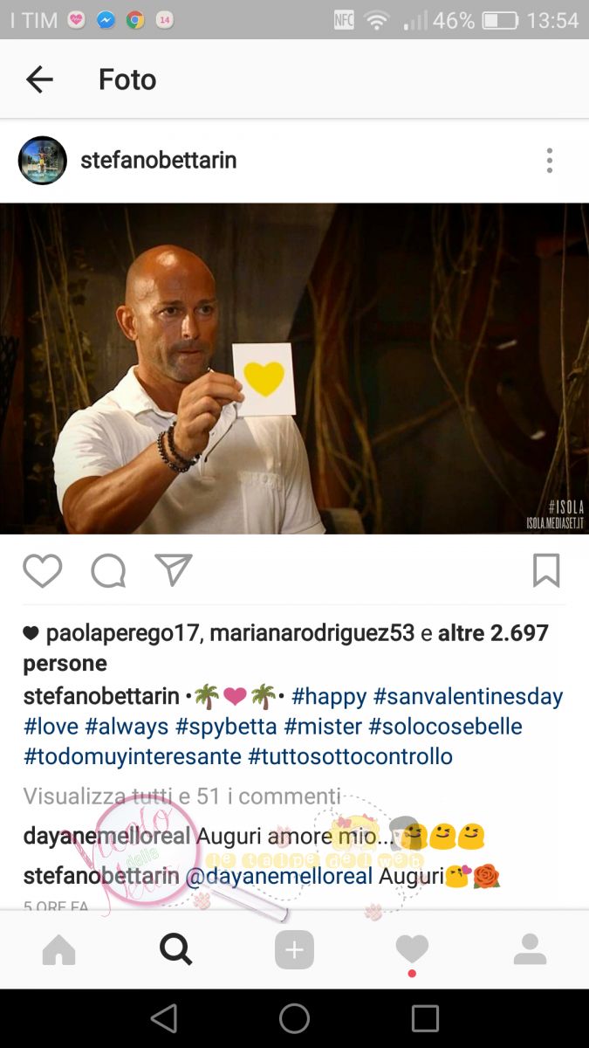Go to the Home tab
The image size is (589, 1048).
click(58, 949)
